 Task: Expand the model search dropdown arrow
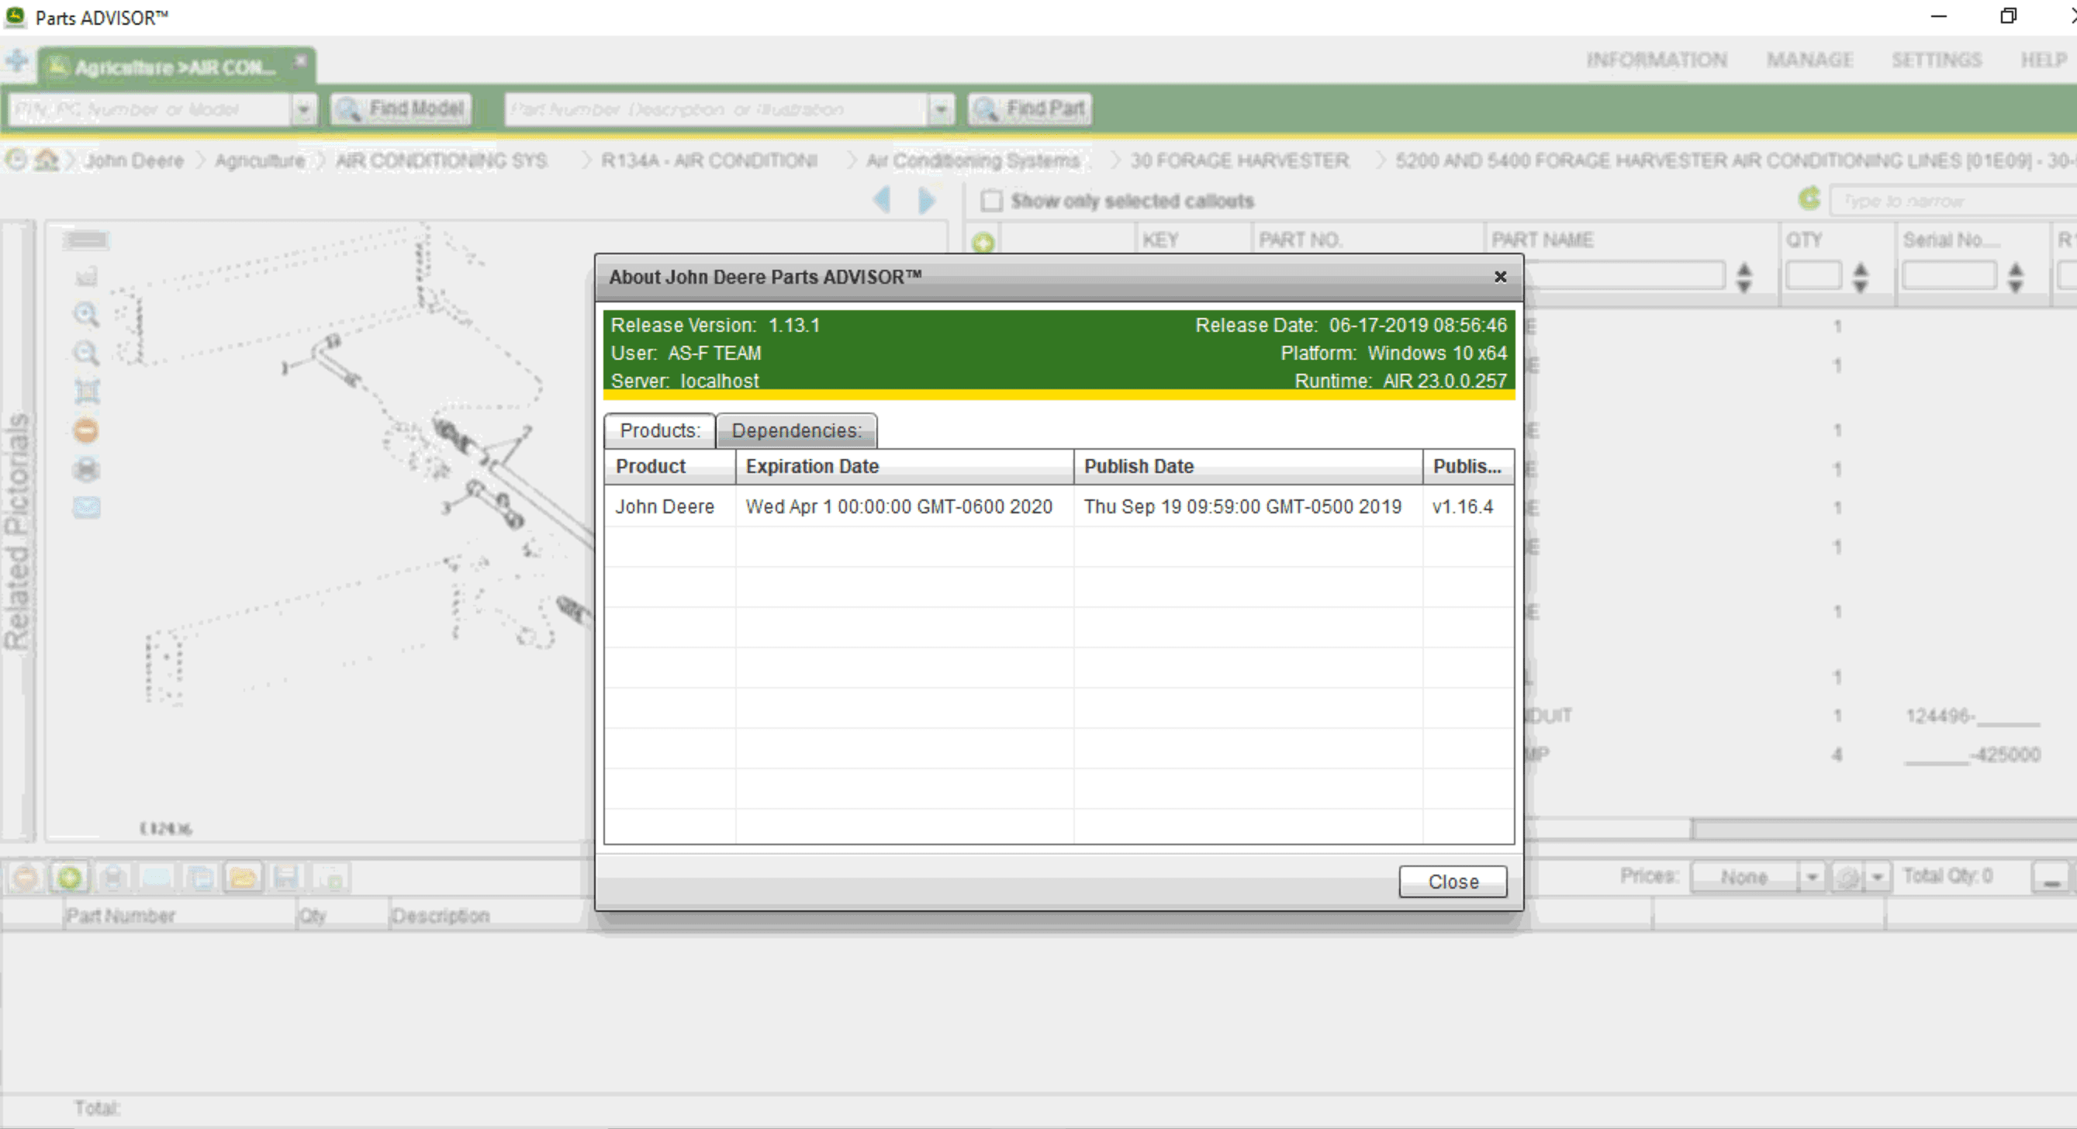304,109
